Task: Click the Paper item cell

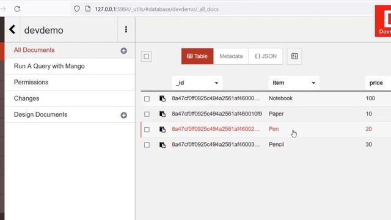Action: [x=276, y=114]
